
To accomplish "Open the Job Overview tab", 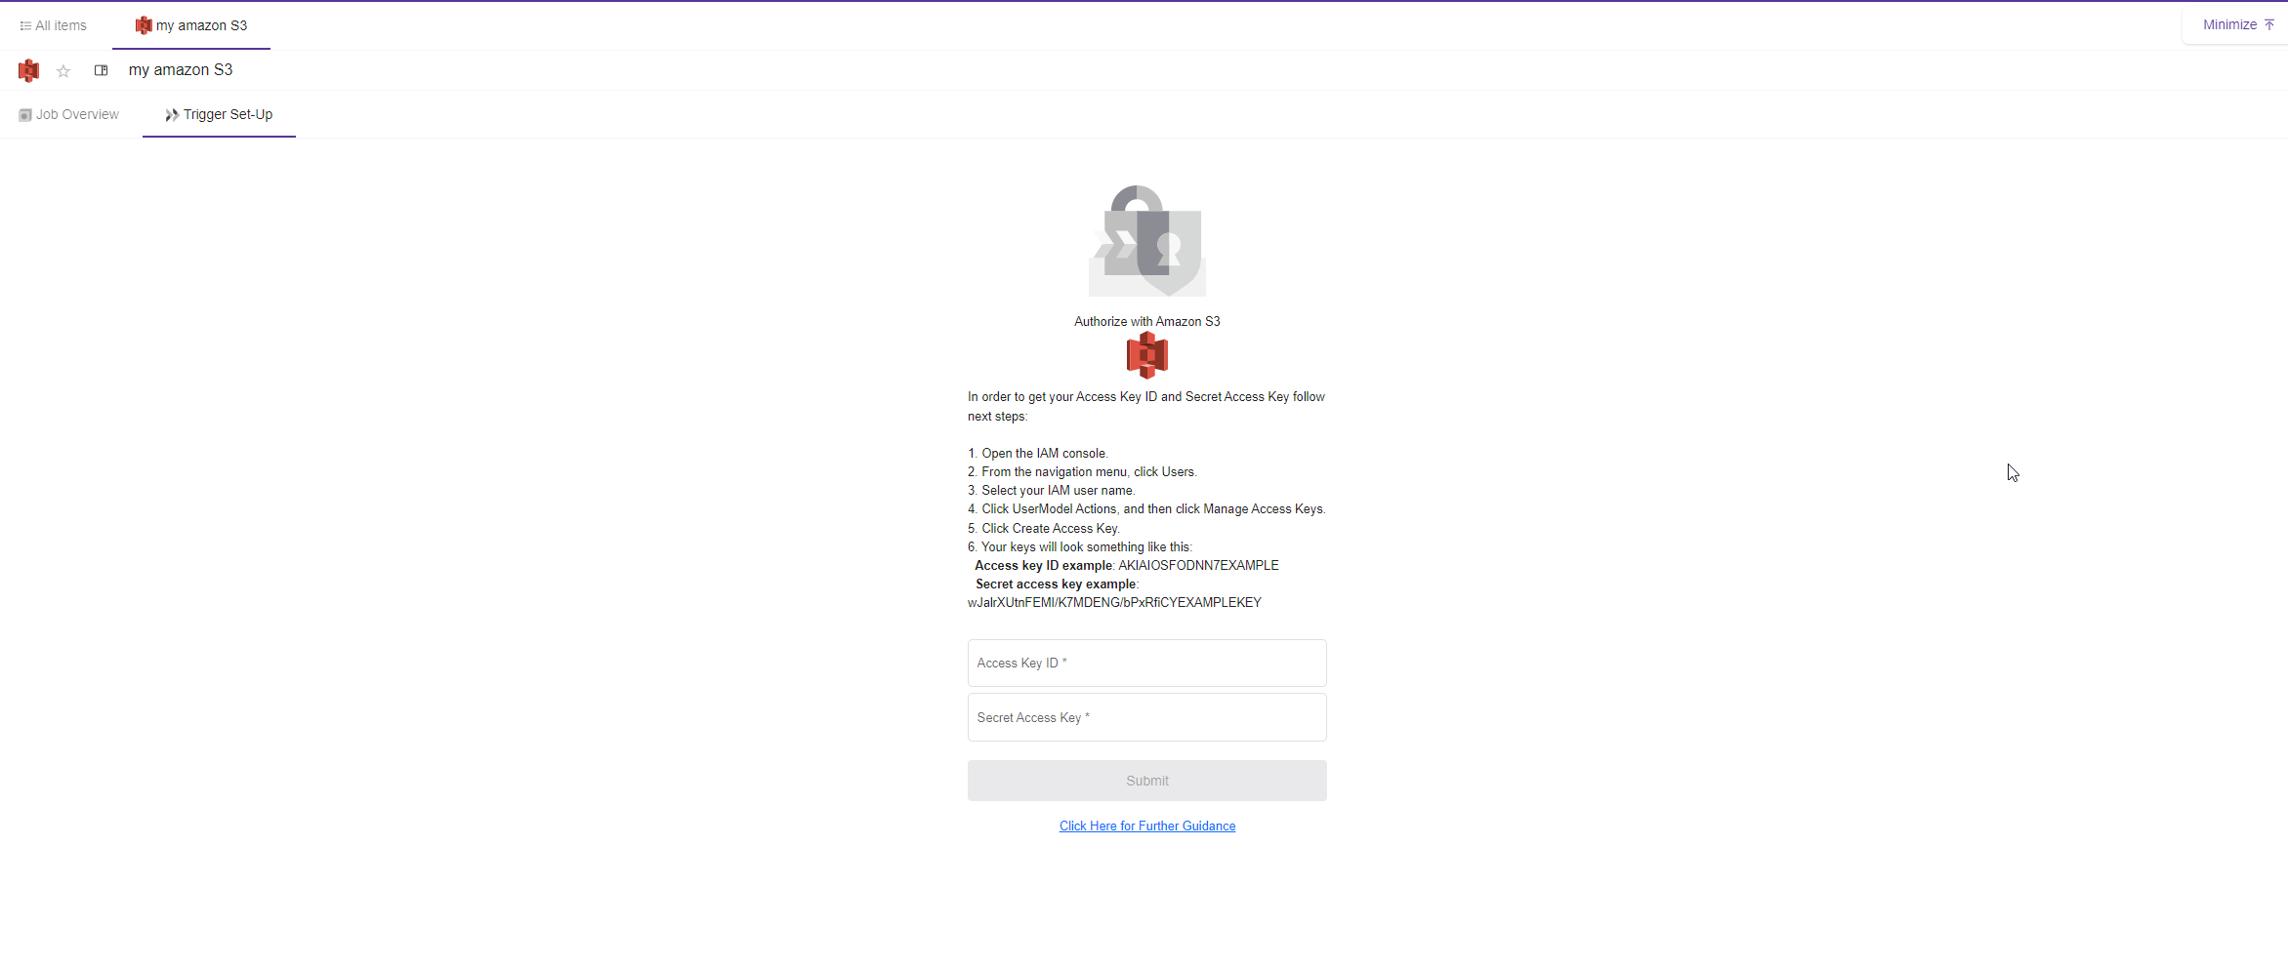I will [69, 114].
